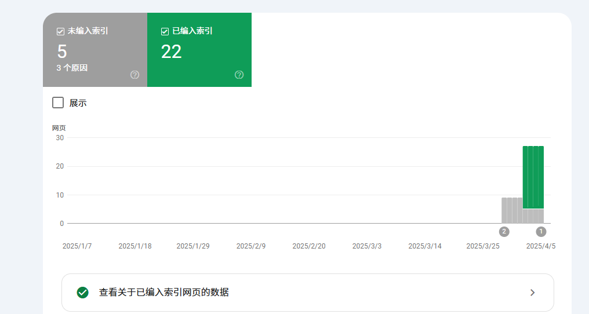
Task: Click the 展示 label text
Action: [x=78, y=103]
